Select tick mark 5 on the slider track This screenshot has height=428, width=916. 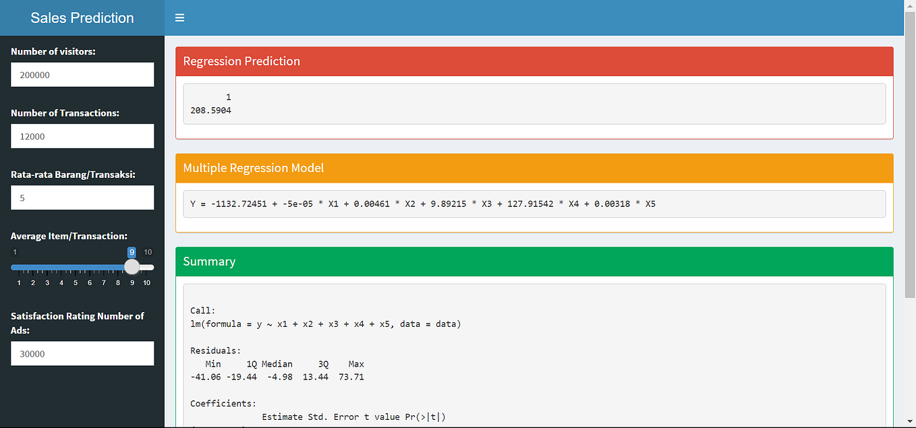tap(75, 282)
